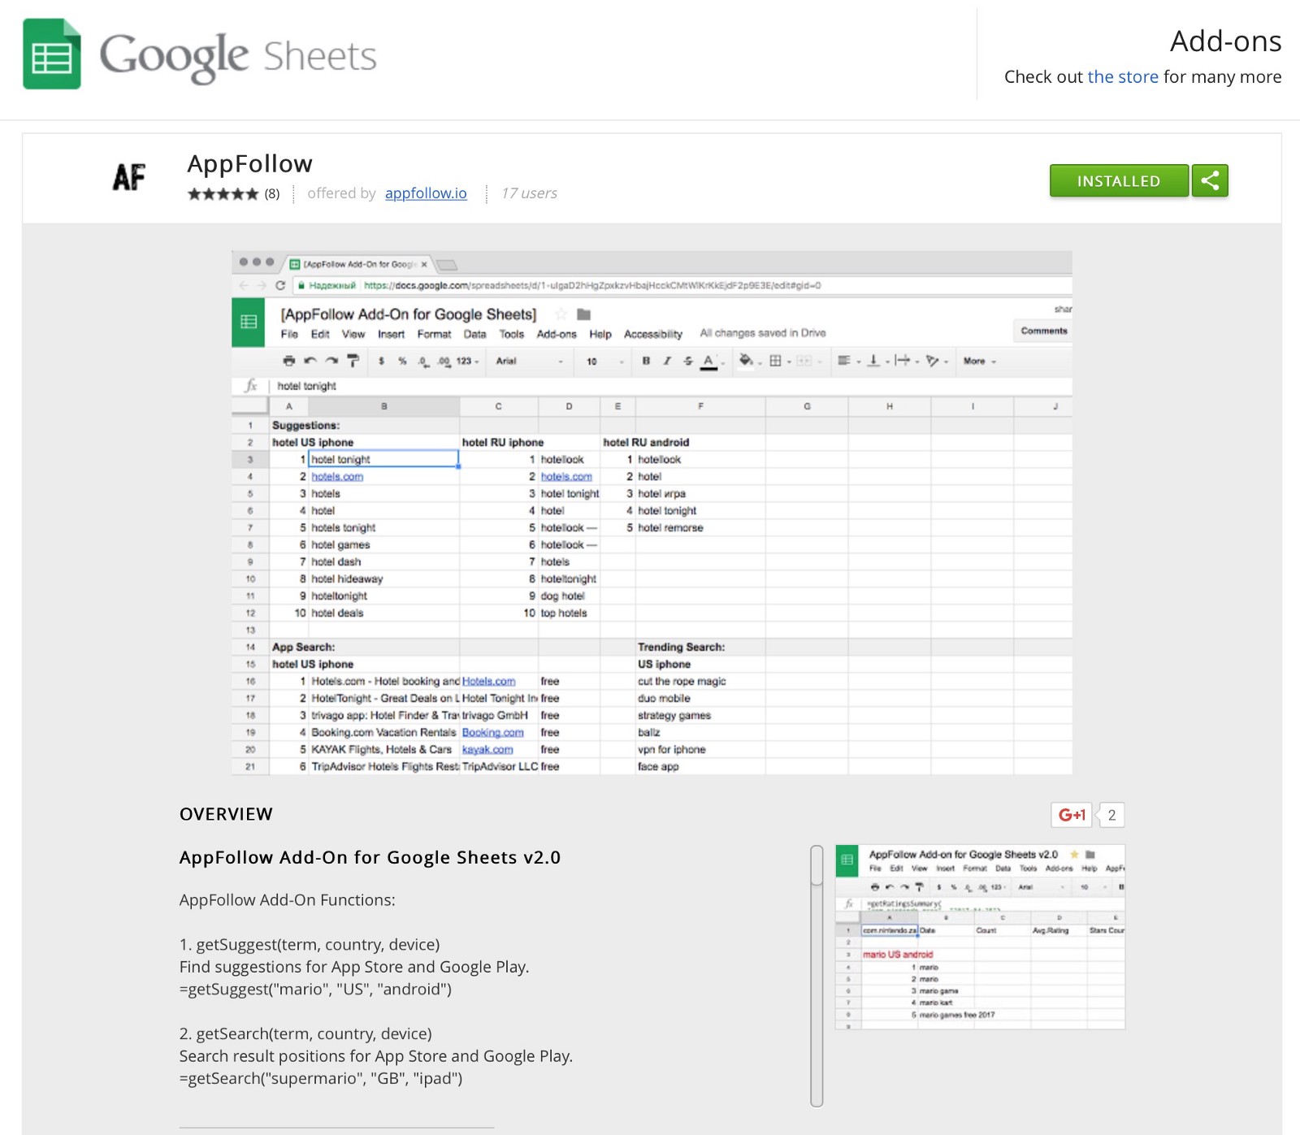Open the Arial font dropdown

(x=529, y=361)
